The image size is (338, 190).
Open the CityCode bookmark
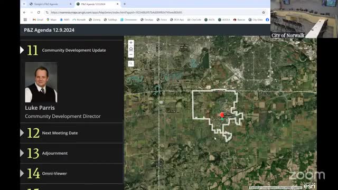tap(194, 20)
